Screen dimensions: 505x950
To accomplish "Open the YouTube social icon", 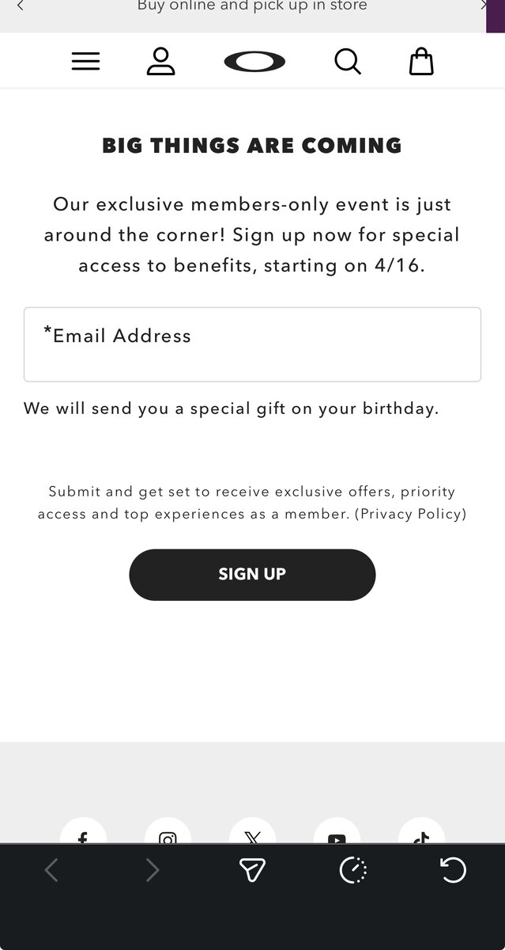I will click(337, 834).
